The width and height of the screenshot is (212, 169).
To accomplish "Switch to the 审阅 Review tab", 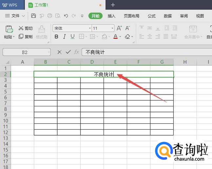I will pos(184,16).
